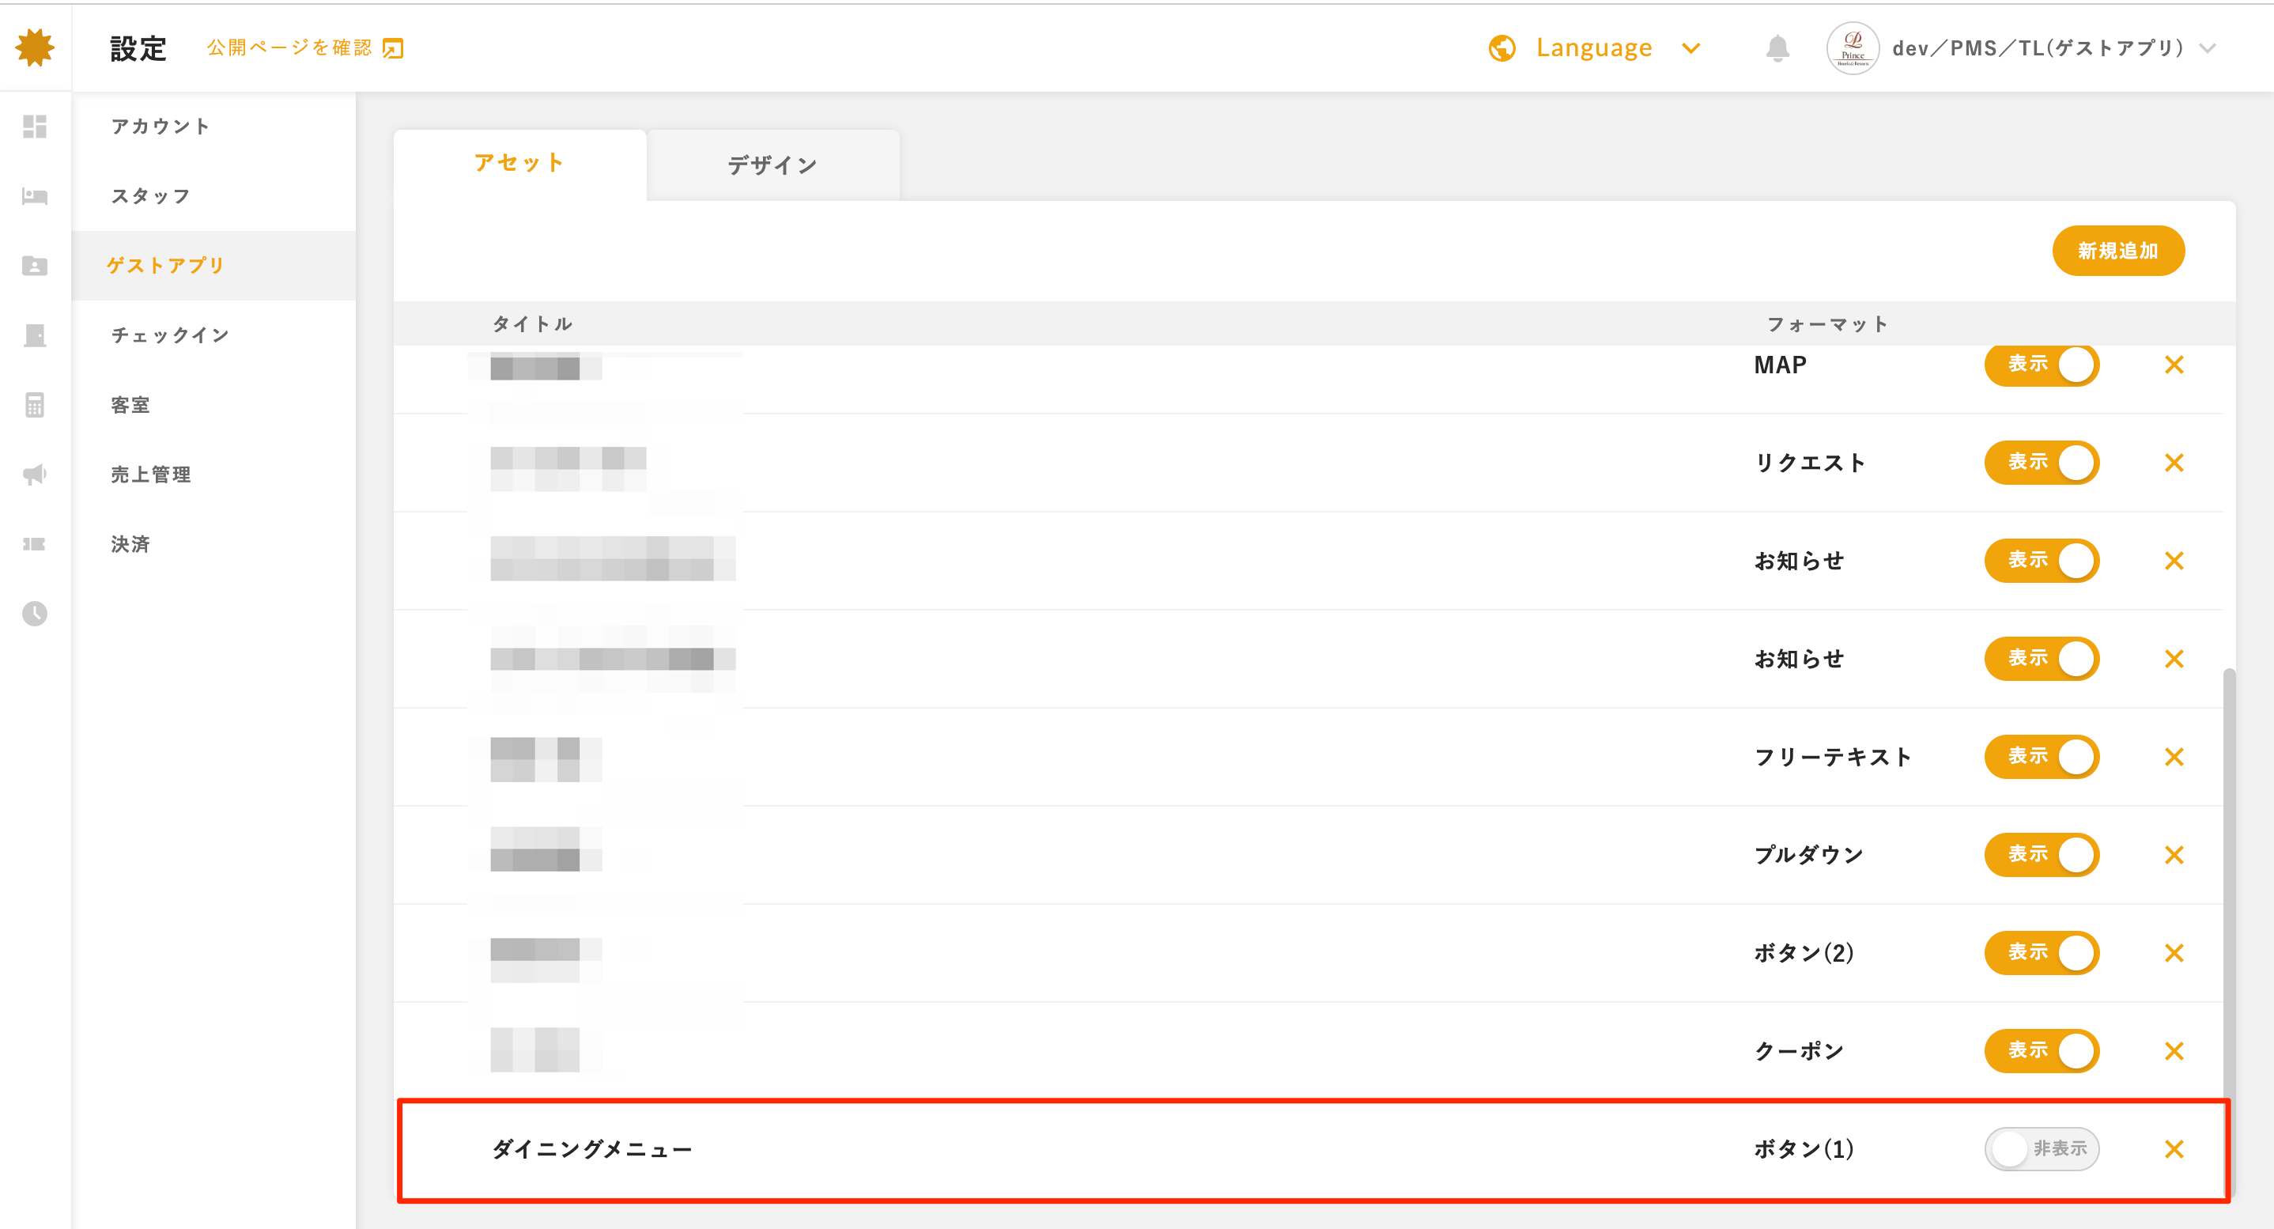Screen dimensions: 2274x1229
Task: Click the フォーマット column header
Action: (1826, 324)
